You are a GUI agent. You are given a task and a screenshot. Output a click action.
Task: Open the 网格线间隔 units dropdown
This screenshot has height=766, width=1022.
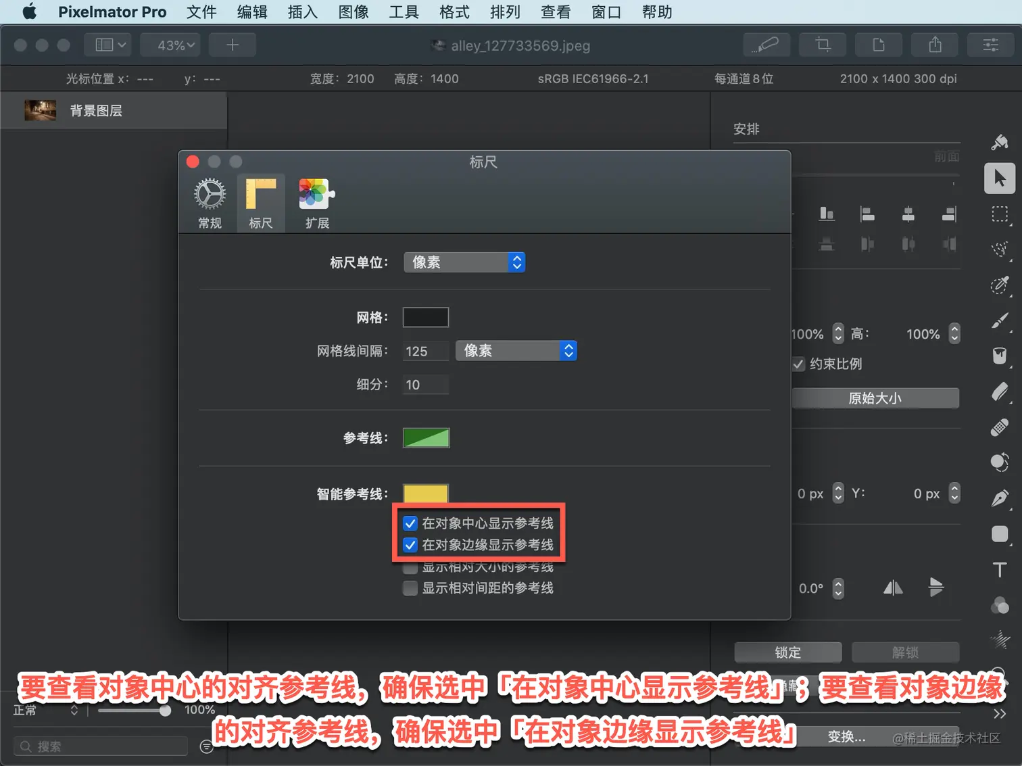point(516,351)
